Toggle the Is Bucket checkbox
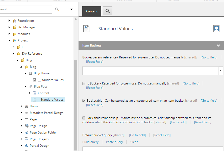Screen dimensions: 224x151 point(84,83)
